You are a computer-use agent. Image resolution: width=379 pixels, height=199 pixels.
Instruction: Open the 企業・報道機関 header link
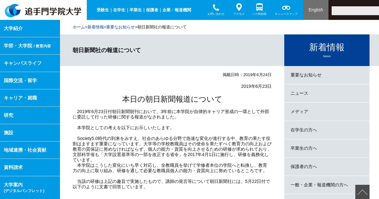pyautogui.click(x=177, y=10)
